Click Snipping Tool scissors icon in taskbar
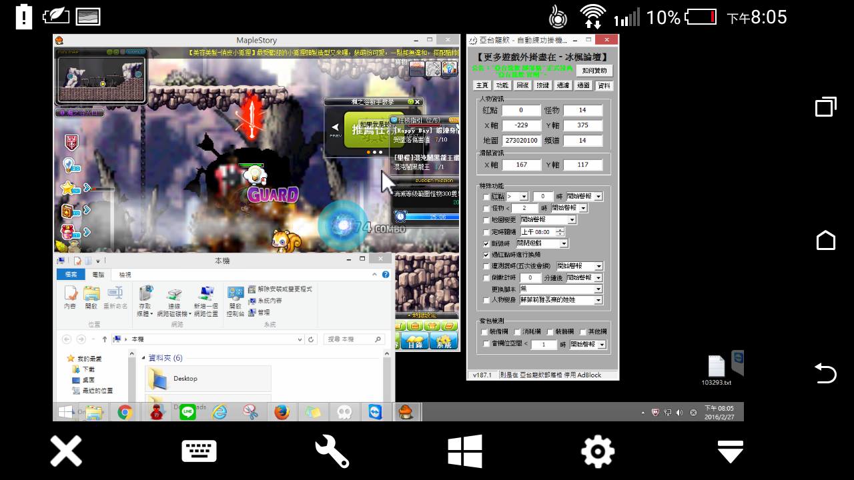854x480 pixels. click(250, 413)
